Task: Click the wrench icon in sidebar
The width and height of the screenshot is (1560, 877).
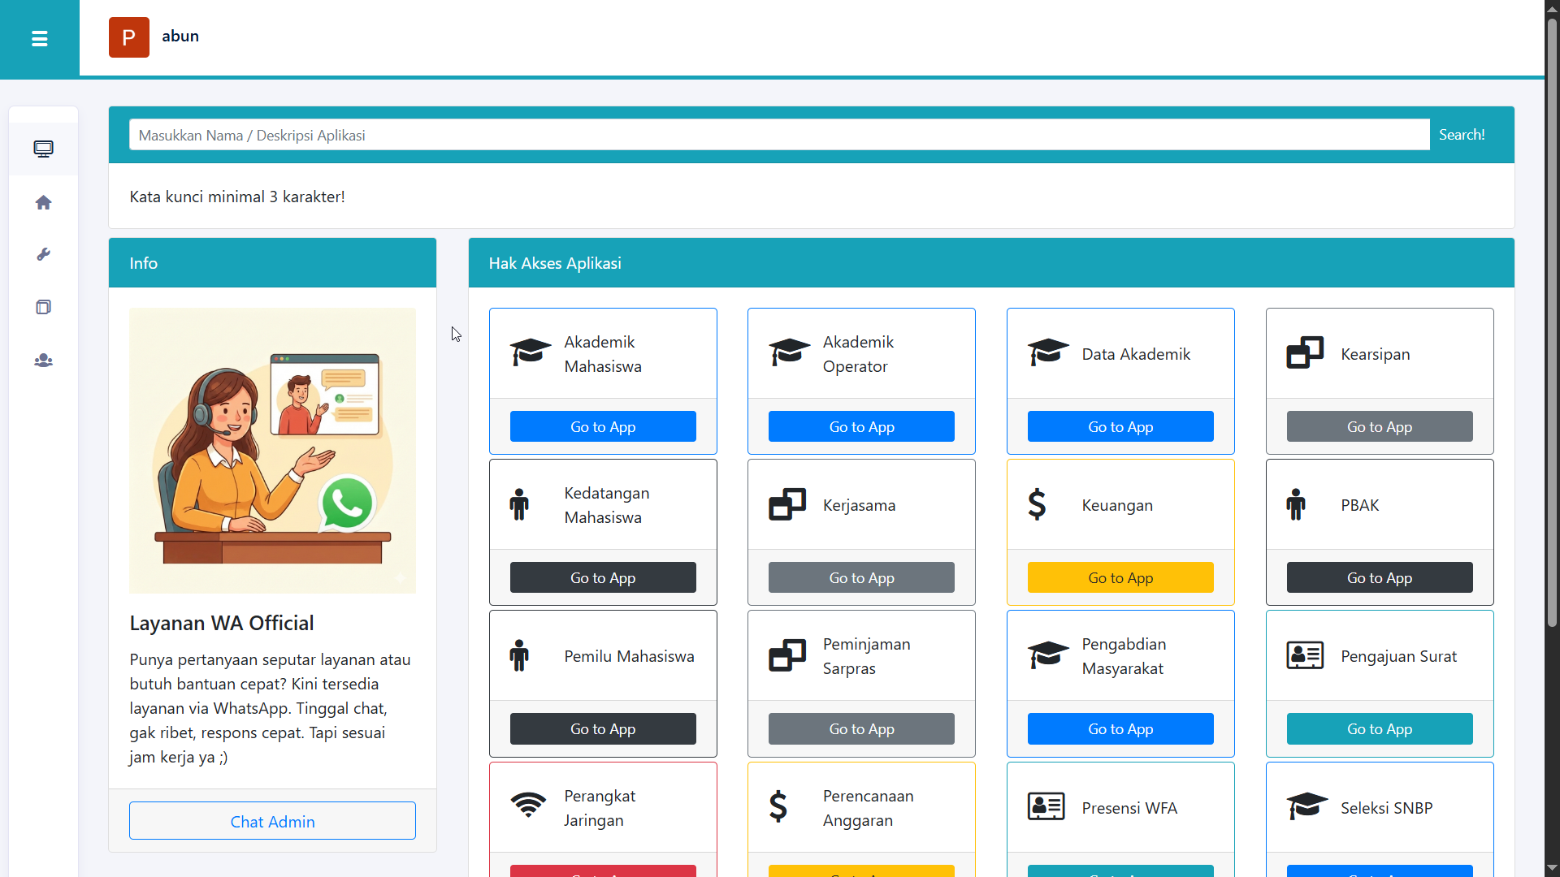Action: click(x=44, y=255)
